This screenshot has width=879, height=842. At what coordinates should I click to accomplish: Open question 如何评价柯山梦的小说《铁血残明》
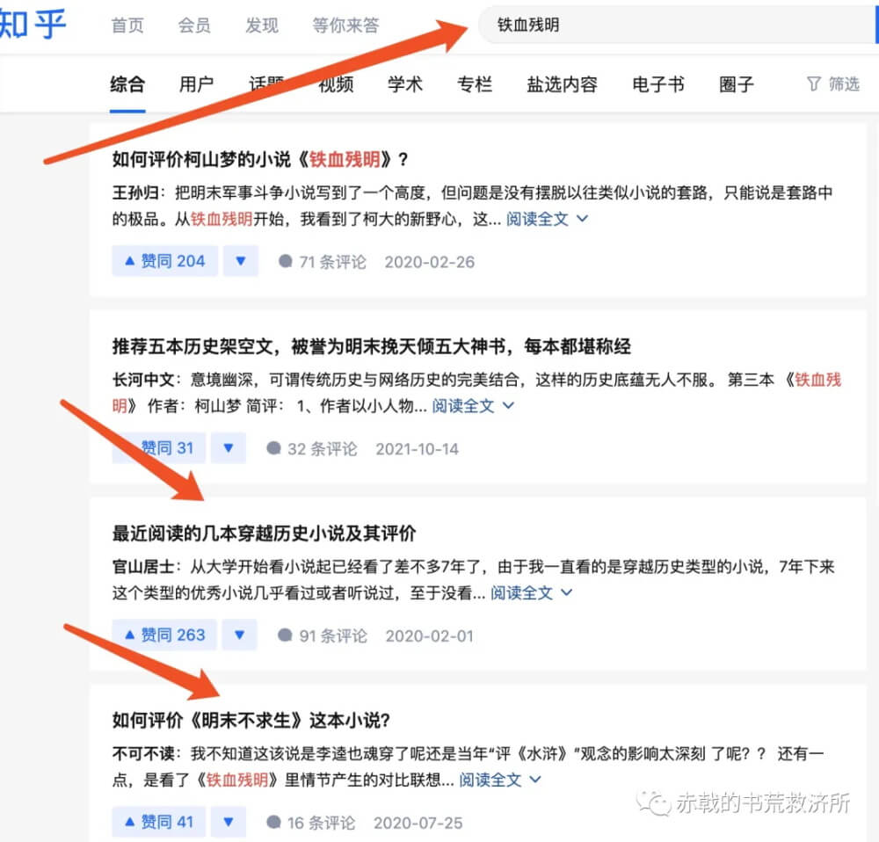coord(260,159)
